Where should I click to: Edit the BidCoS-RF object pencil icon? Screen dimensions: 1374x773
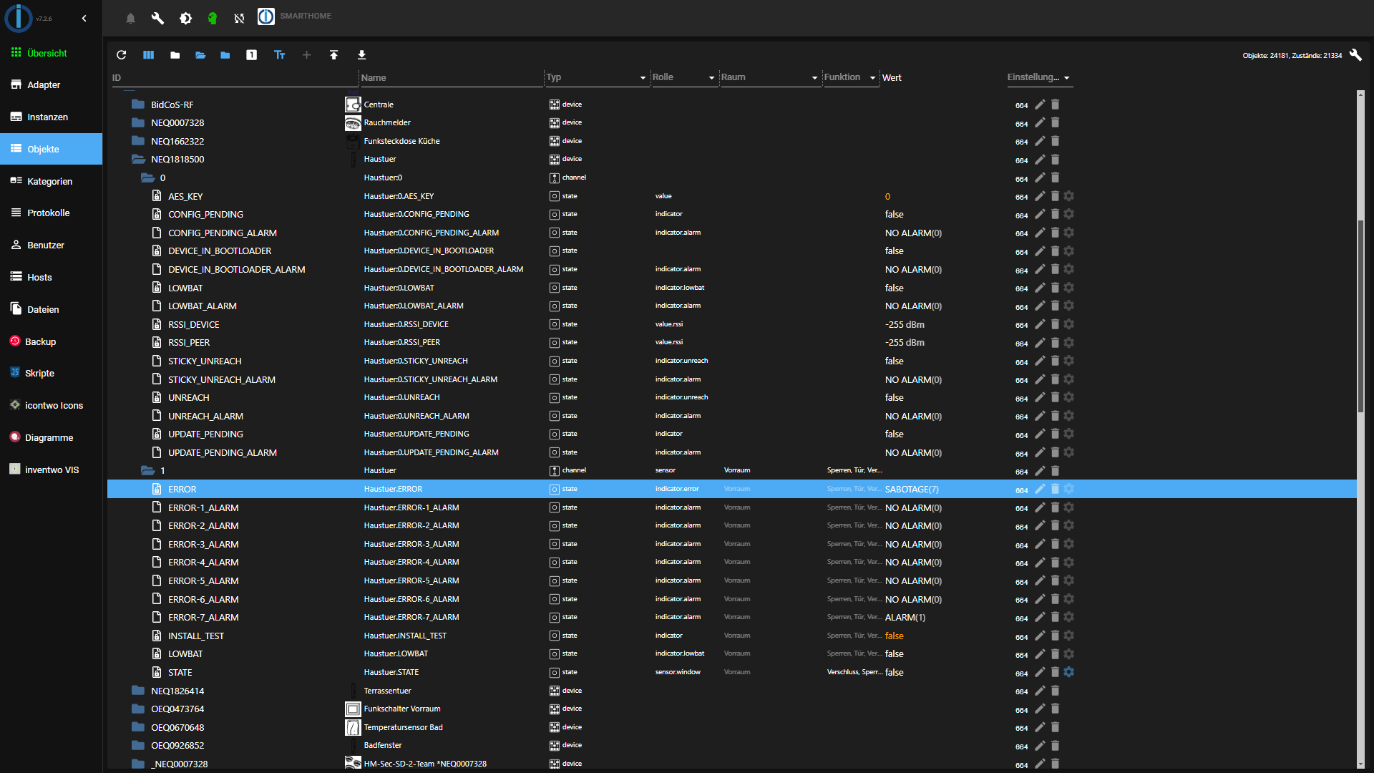pos(1040,104)
